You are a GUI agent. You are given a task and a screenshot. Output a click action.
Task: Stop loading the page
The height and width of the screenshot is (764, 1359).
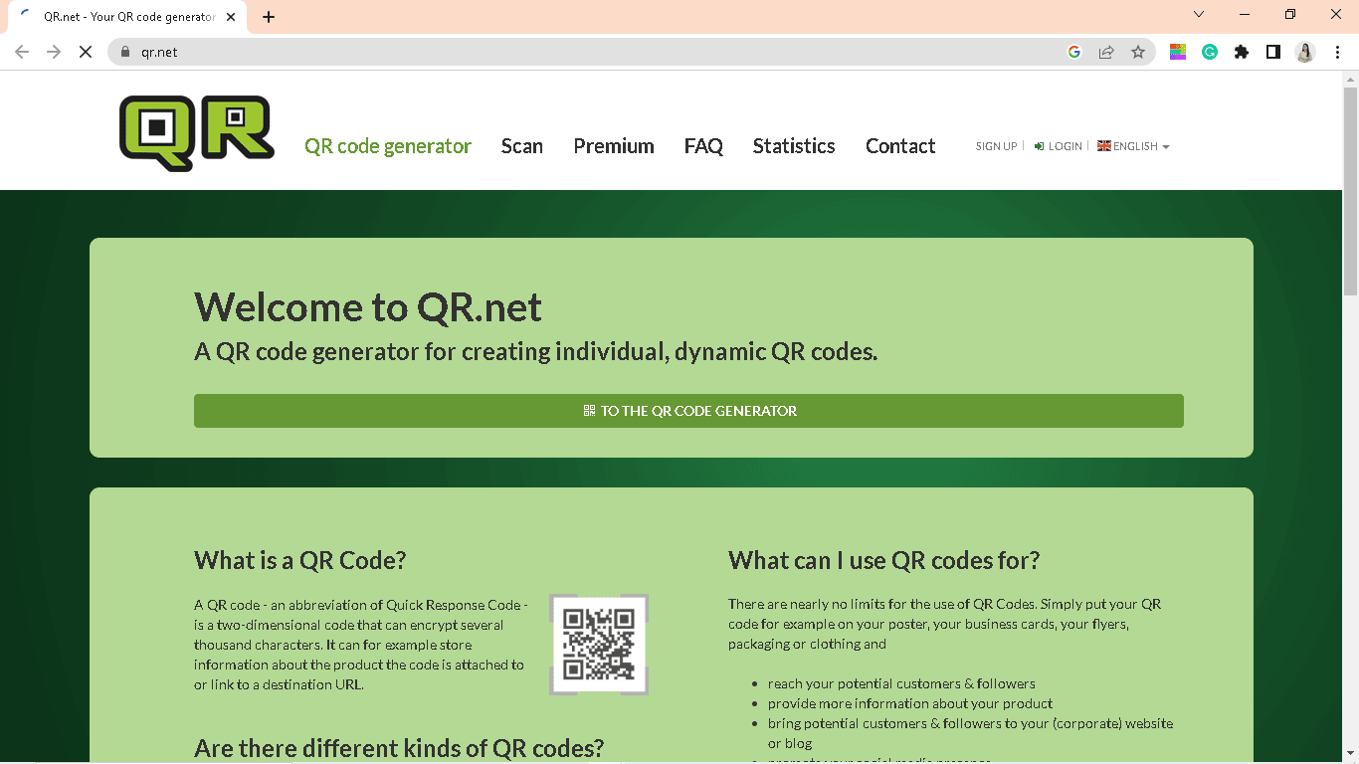coord(86,52)
